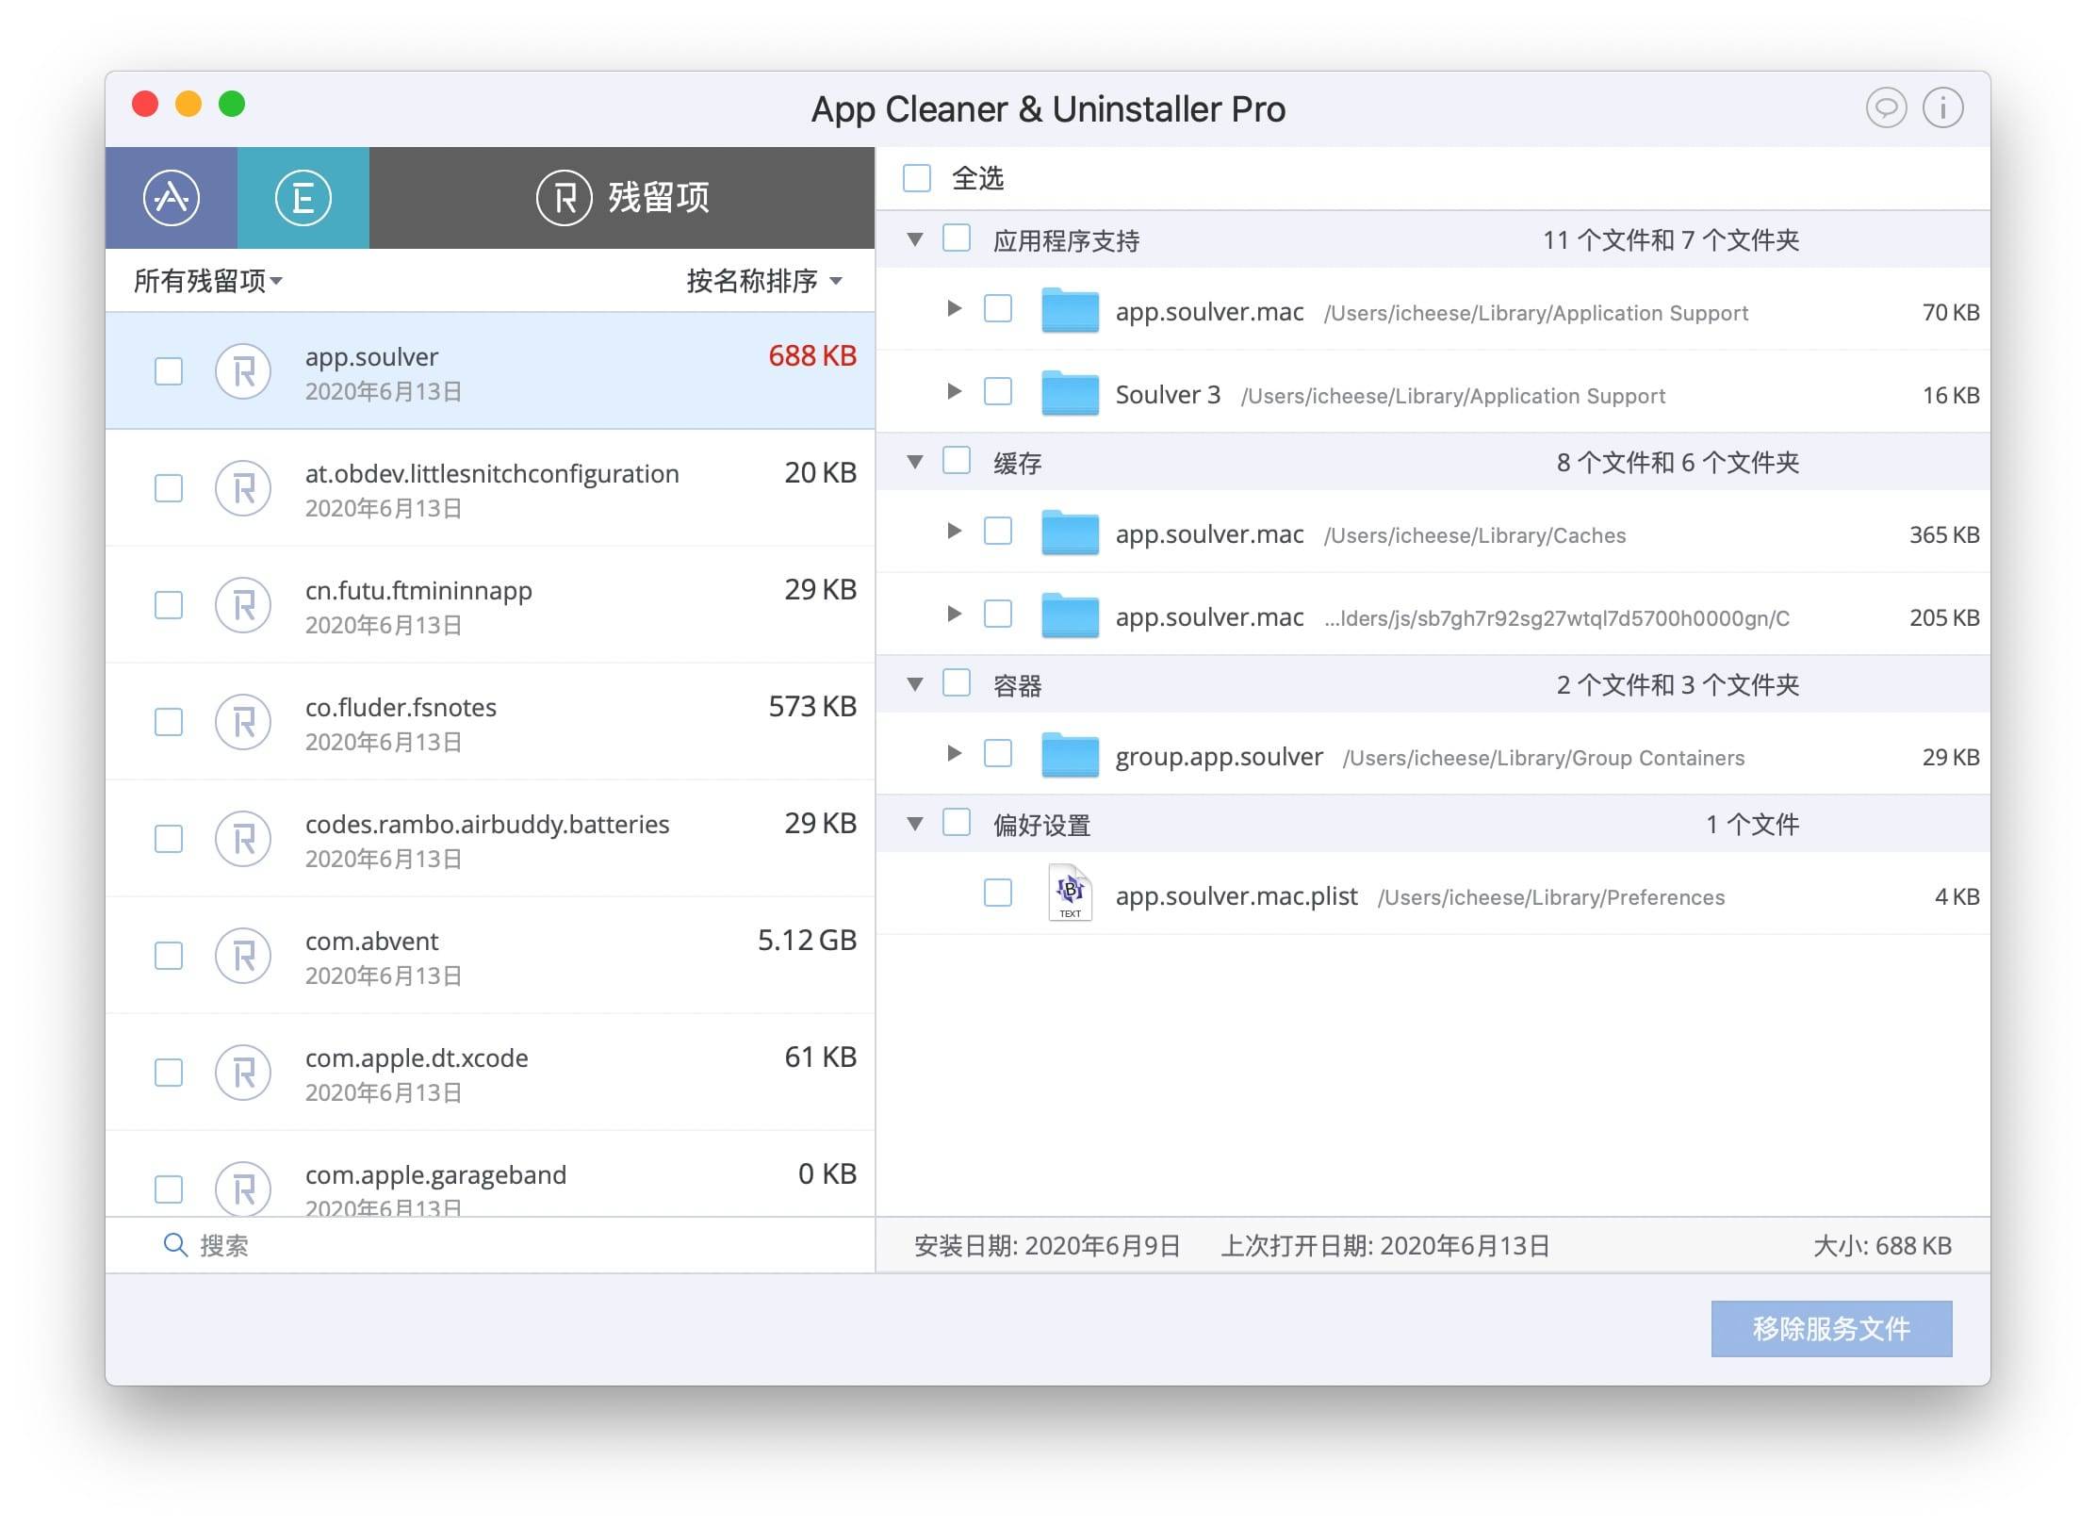Open the Applications tab icon

pyautogui.click(x=171, y=198)
